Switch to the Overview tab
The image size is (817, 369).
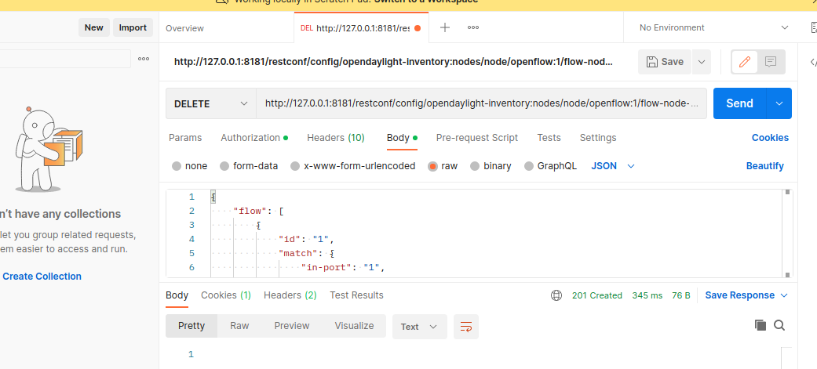point(185,28)
